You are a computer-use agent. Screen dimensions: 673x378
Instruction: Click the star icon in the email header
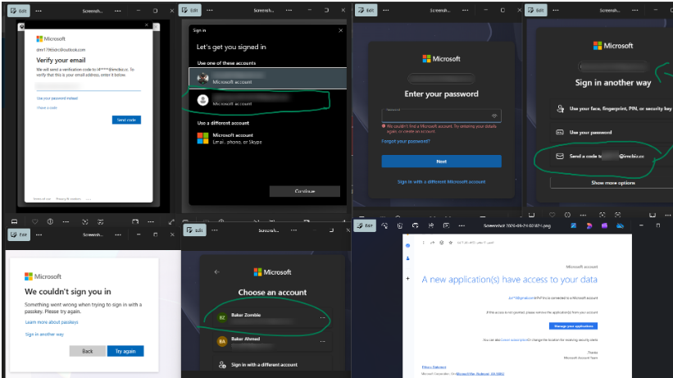[450, 243]
